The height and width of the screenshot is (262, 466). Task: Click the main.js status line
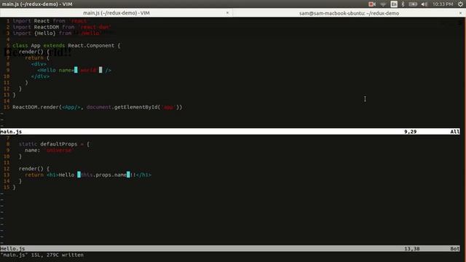pos(230,132)
